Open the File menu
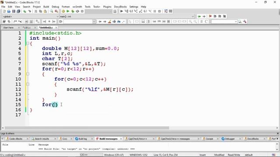The width and height of the screenshot is (280, 157). click(x=3, y=7)
